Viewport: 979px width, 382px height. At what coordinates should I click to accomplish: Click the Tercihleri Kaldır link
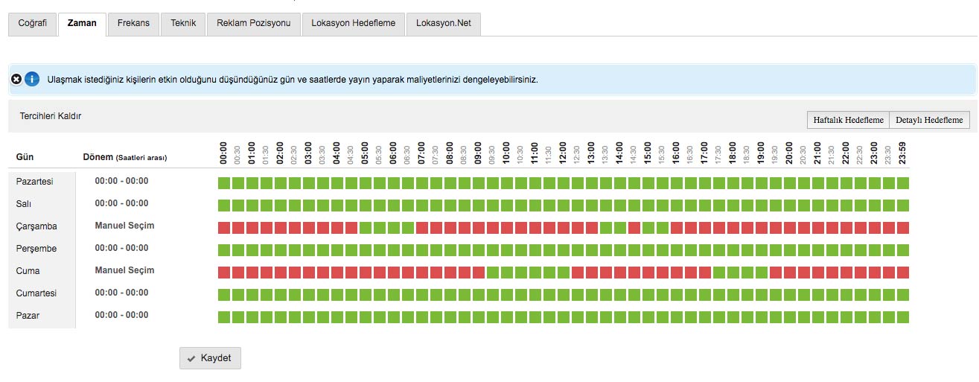click(x=51, y=116)
